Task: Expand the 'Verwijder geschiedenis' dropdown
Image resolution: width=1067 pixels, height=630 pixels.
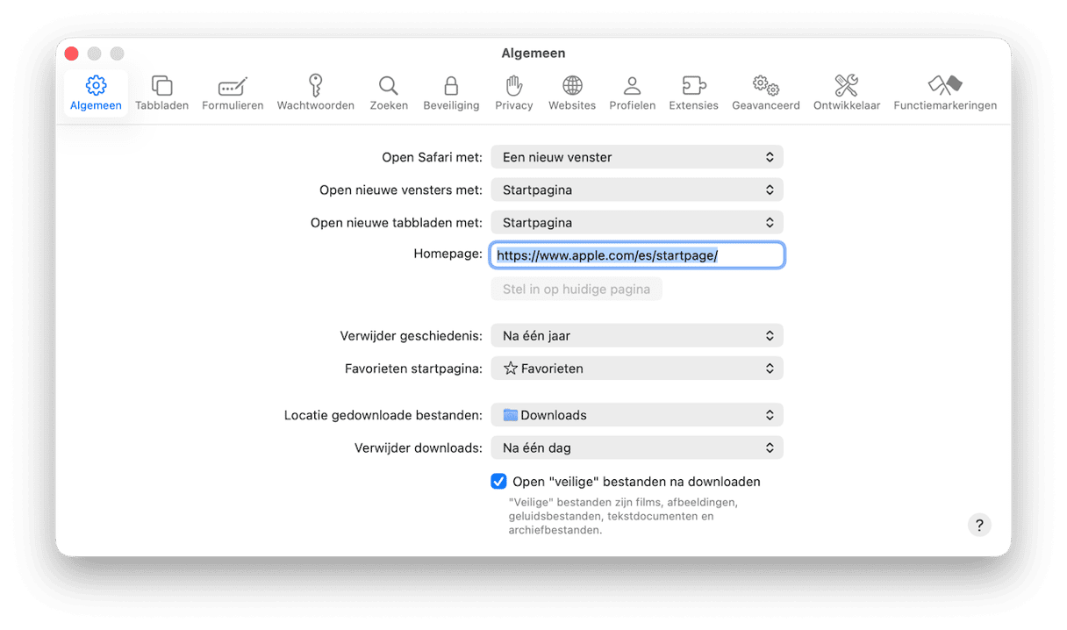Action: [x=637, y=335]
